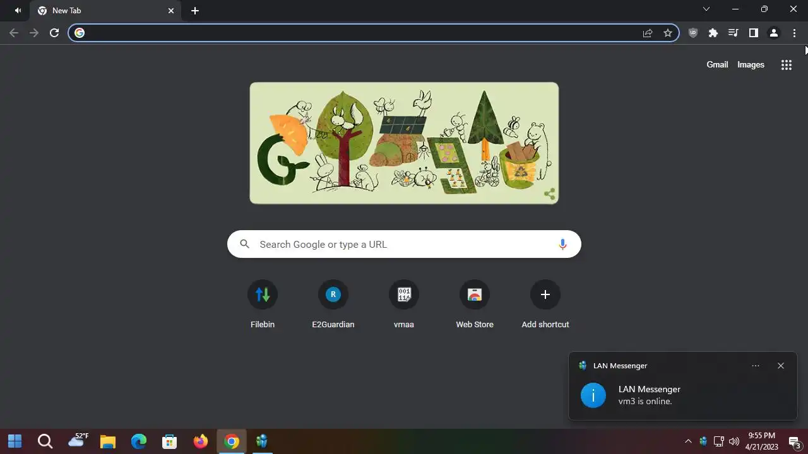Click the vm3 is online notification message
The width and height of the screenshot is (808, 454).
[645, 401]
